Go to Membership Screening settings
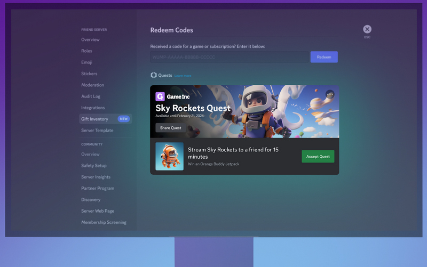This screenshot has height=267, width=427. (104, 222)
